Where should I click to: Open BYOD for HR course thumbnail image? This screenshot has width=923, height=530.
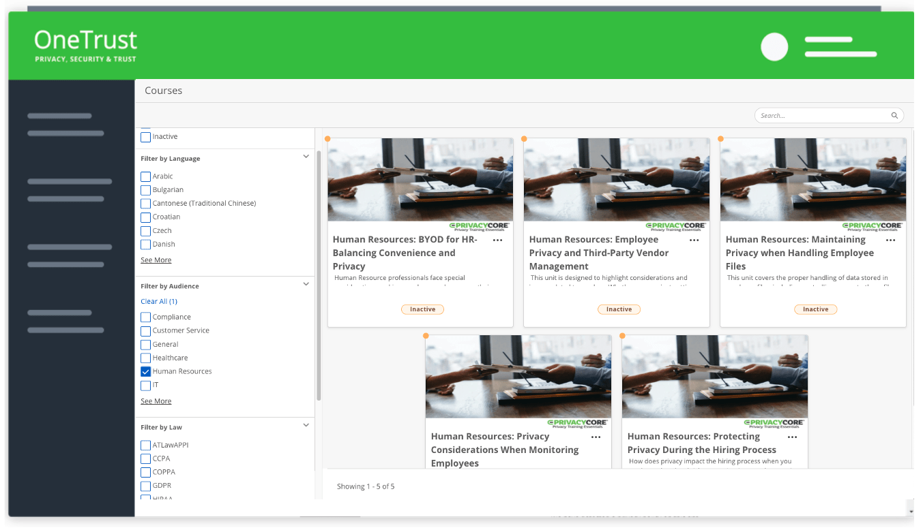(x=420, y=180)
